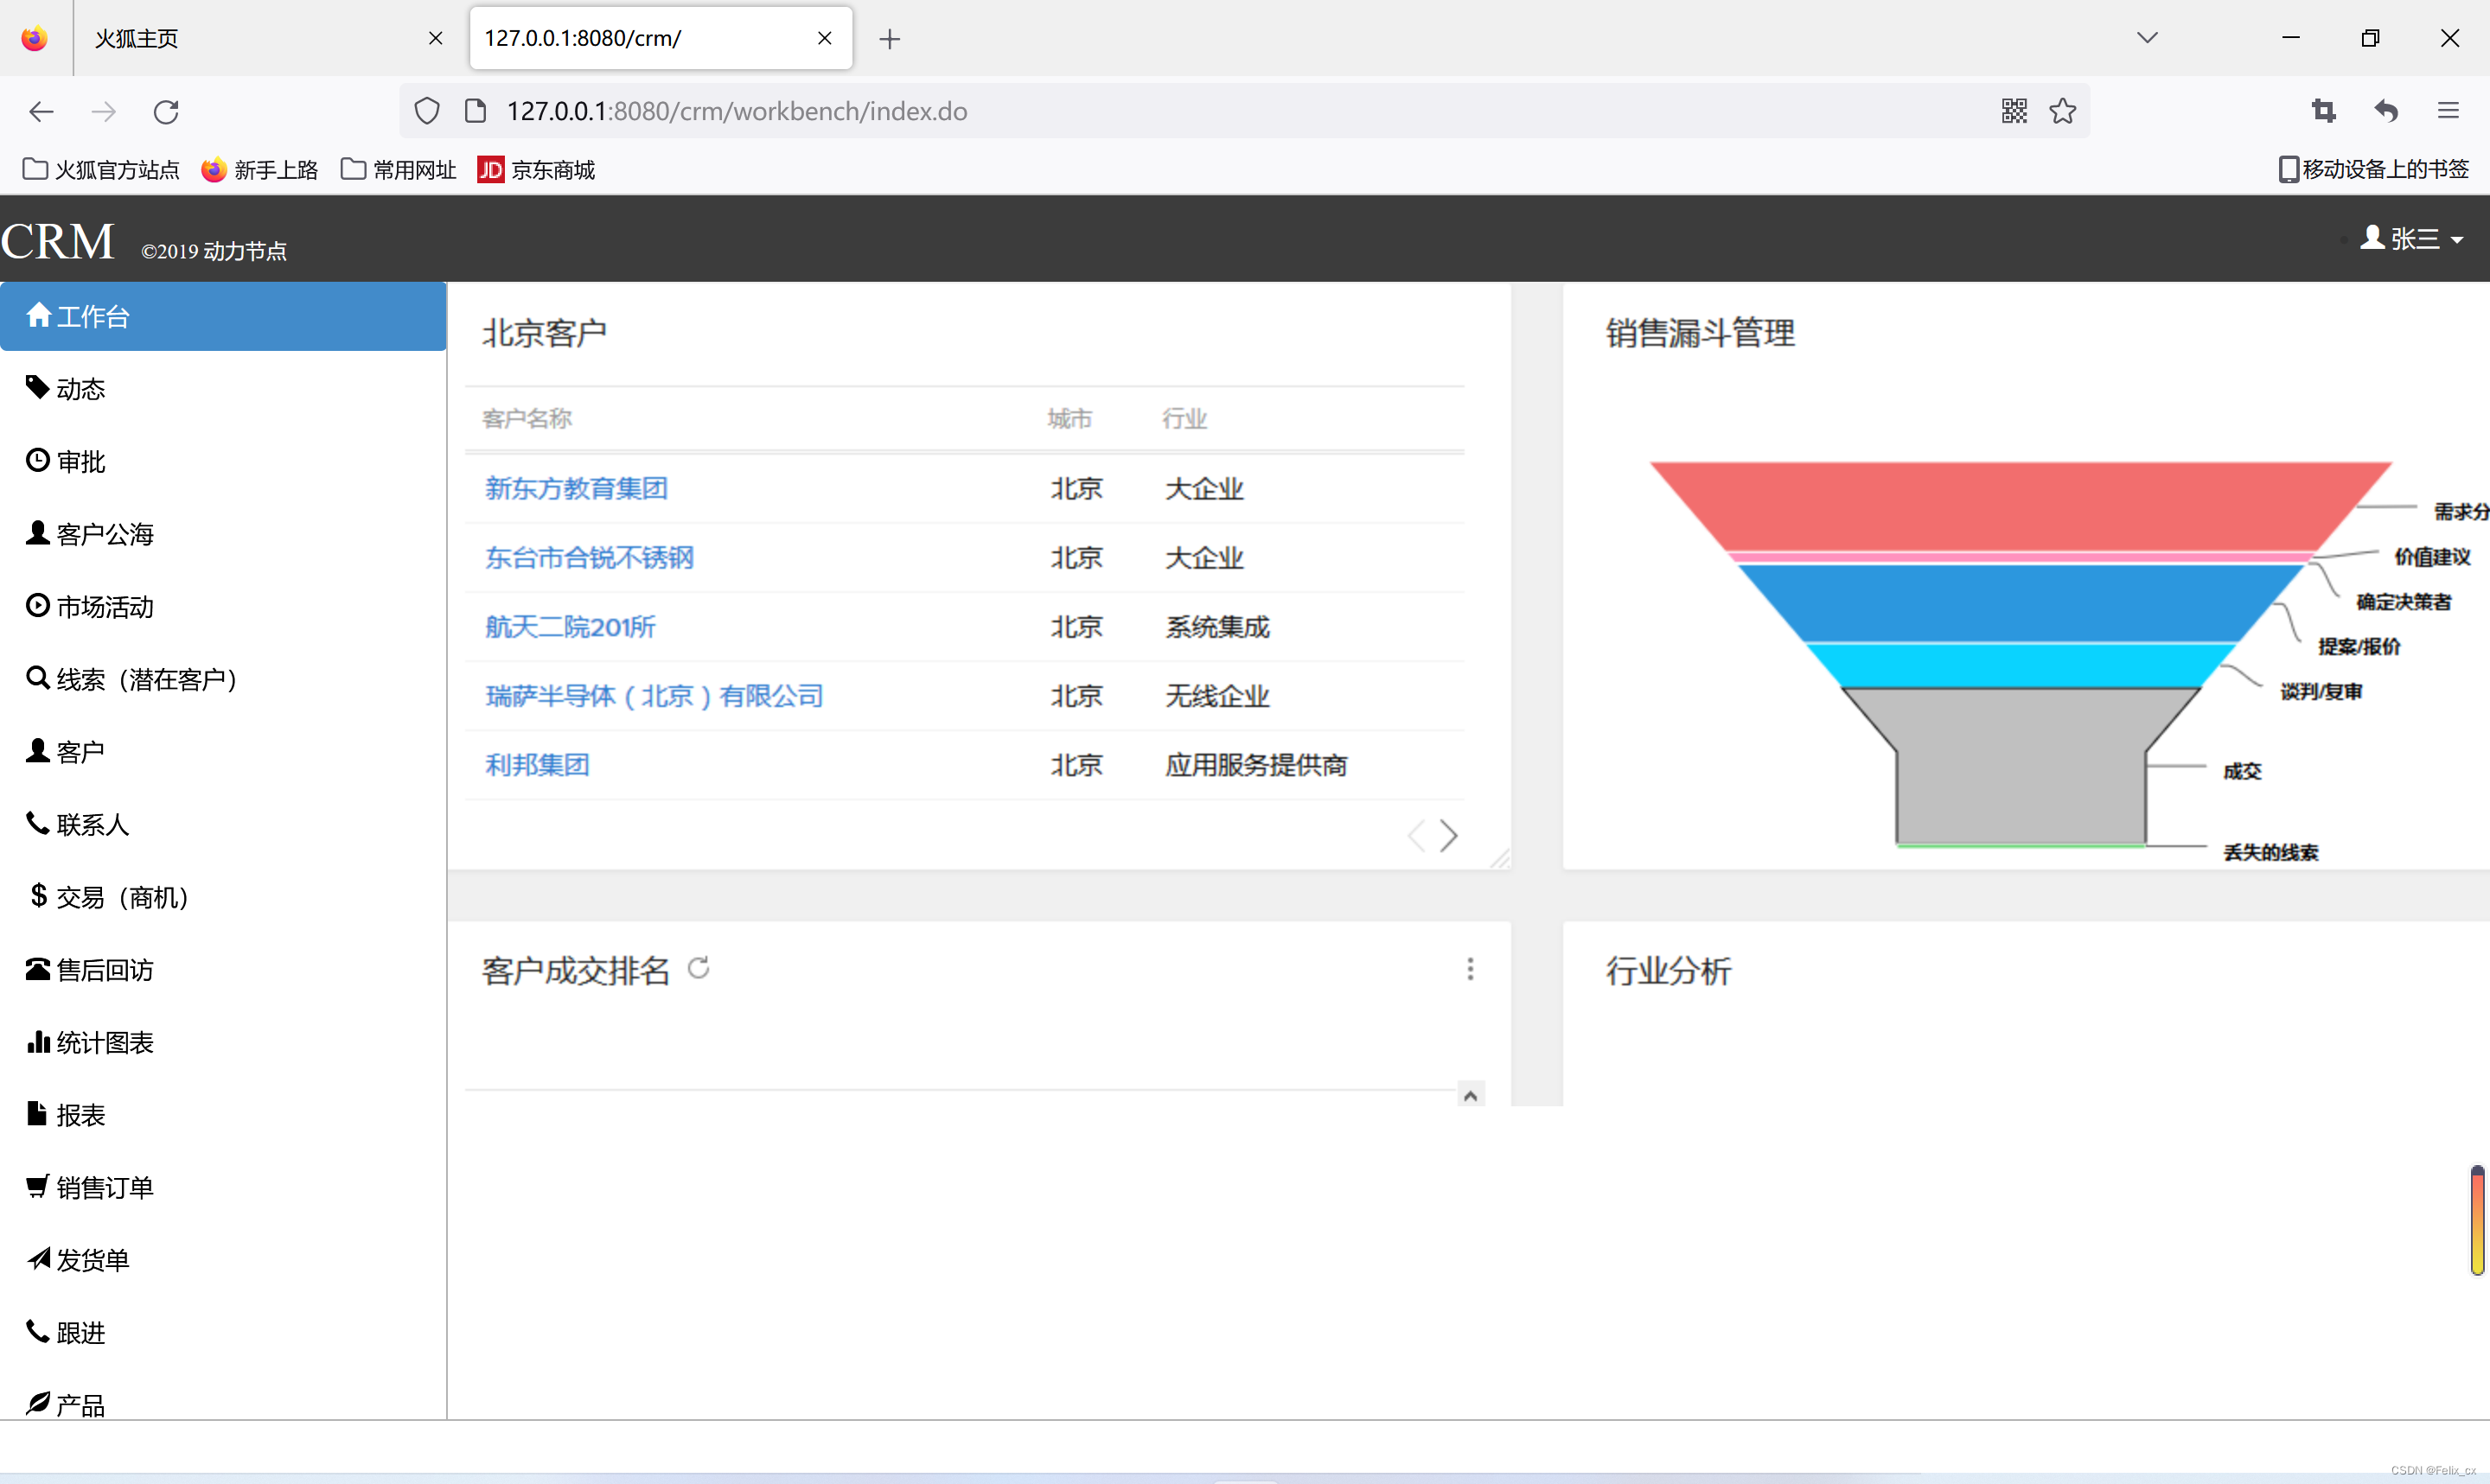This screenshot has width=2490, height=1484.
Task: Click the 行业 column header
Action: [1185, 419]
